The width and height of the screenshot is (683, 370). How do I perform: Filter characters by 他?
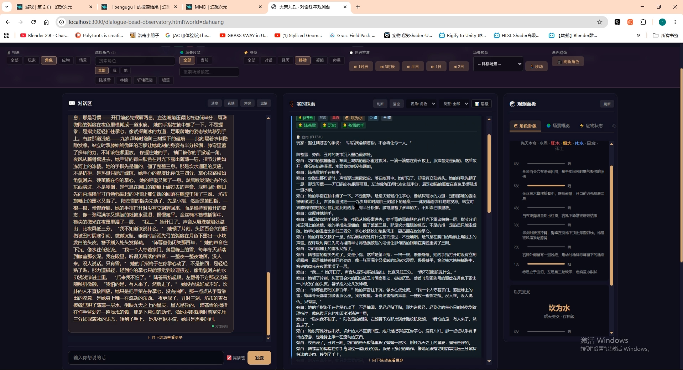(x=125, y=71)
